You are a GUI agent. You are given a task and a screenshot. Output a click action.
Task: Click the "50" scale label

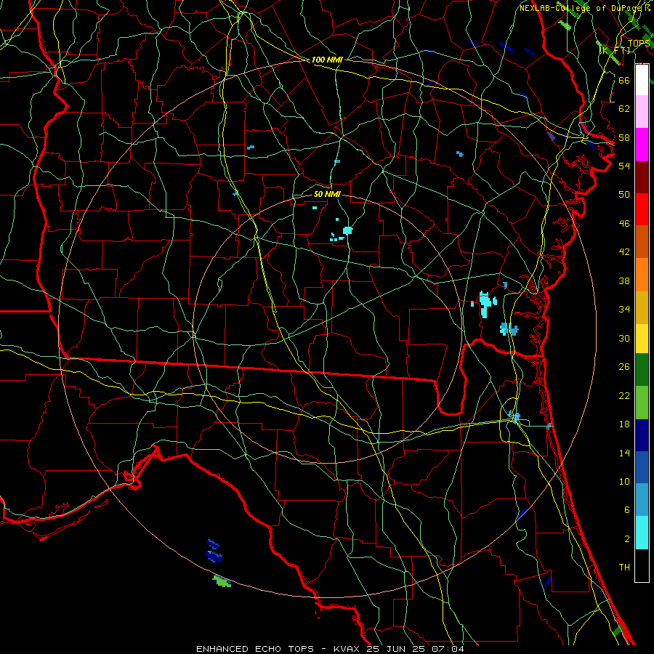pyautogui.click(x=624, y=195)
